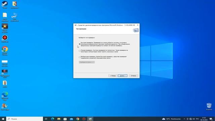Click the volume speaker tray icon
215x121 pixels.
pos(193,119)
